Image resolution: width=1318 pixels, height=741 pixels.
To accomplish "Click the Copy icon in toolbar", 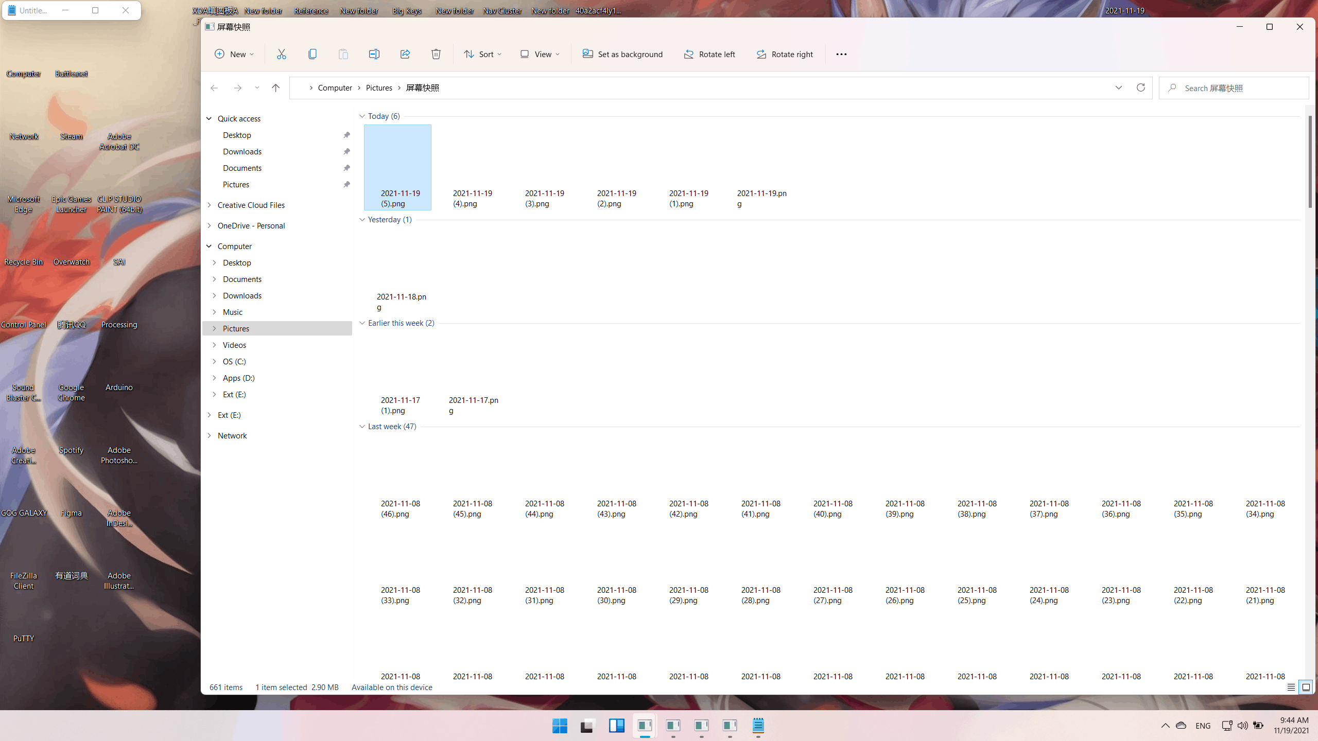I will [312, 54].
